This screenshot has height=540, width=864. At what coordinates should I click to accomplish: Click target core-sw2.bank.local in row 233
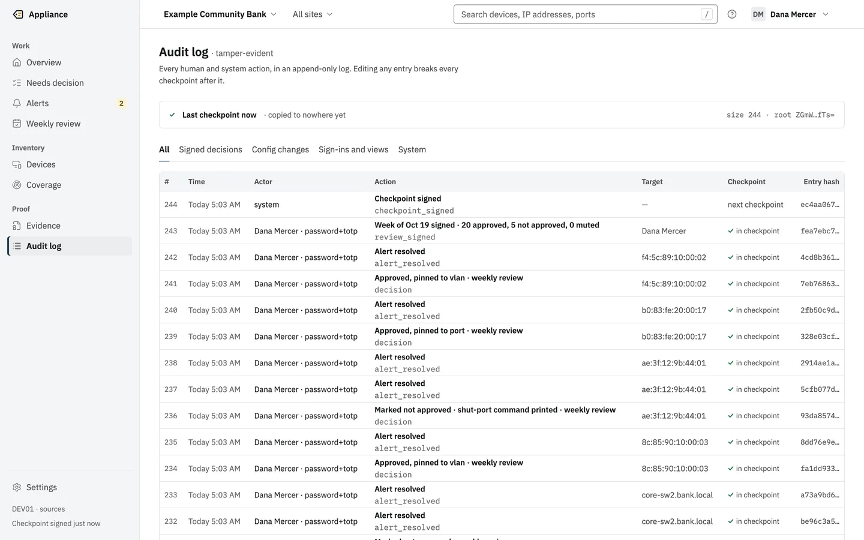[x=677, y=495]
